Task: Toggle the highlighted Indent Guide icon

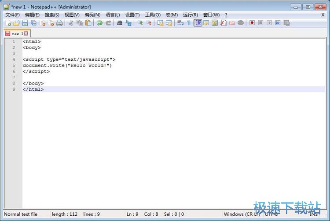Action: (198, 23)
